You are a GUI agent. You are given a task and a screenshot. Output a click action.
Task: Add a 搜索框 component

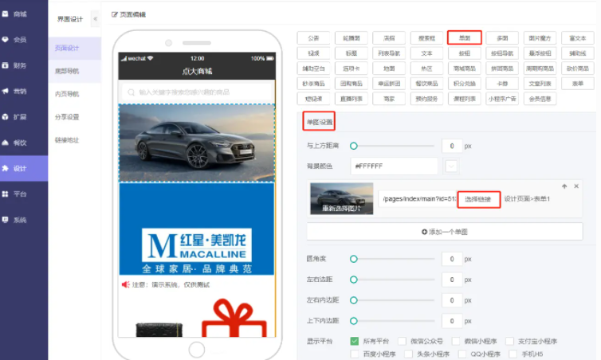coord(426,38)
